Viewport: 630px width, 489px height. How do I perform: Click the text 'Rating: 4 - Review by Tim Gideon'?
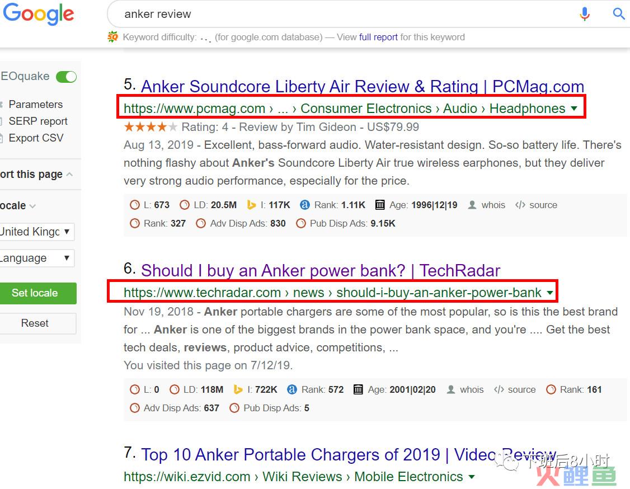pyautogui.click(x=269, y=127)
